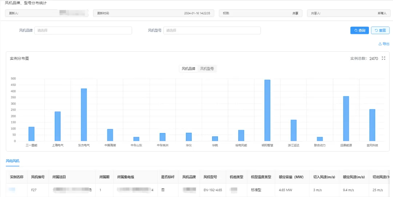The image size is (393, 197).
Task: Click the 所属期 column header
Action: pos(104,177)
